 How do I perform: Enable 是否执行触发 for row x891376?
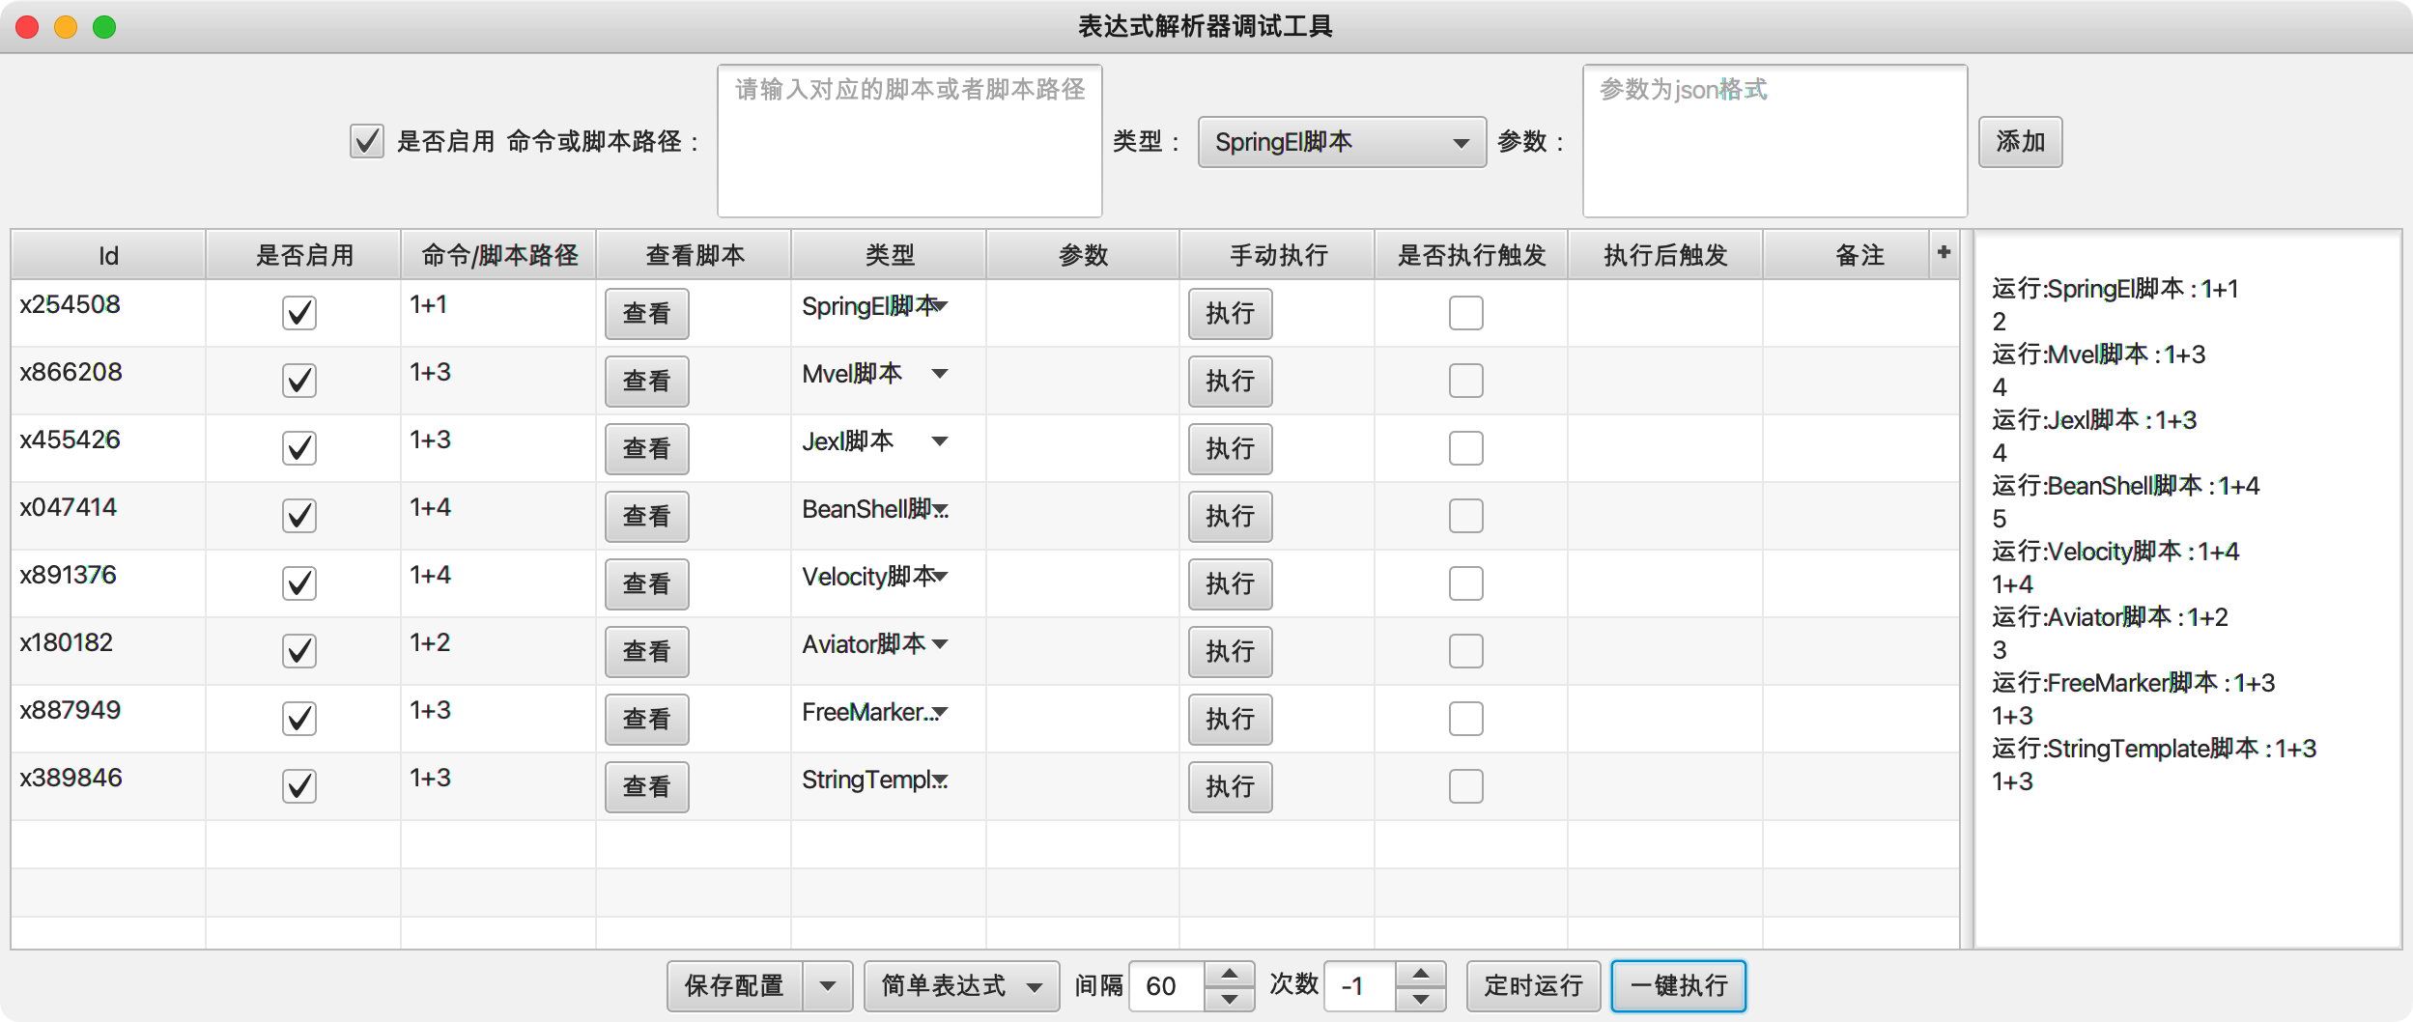coord(1466,583)
